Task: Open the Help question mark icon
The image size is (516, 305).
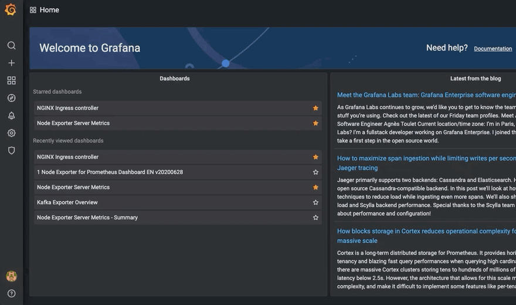Action: point(12,293)
